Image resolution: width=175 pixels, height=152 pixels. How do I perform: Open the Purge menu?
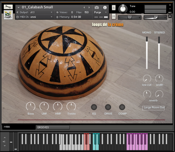(100, 12)
